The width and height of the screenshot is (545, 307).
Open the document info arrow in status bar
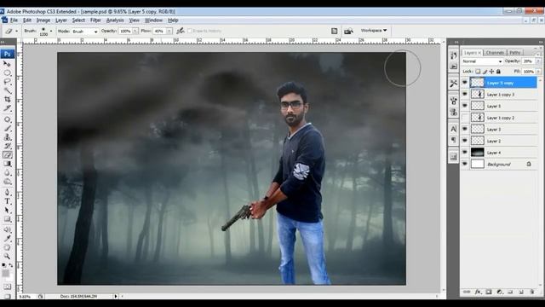click(x=116, y=296)
